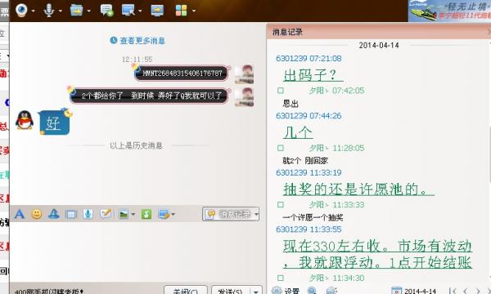Viewport: 491px width, 294px height.
Task: Click the 现在330左右收 message in history
Action: [377, 254]
